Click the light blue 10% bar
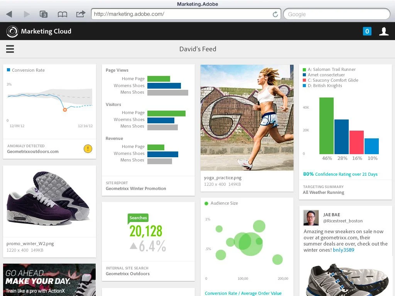 click(371, 146)
